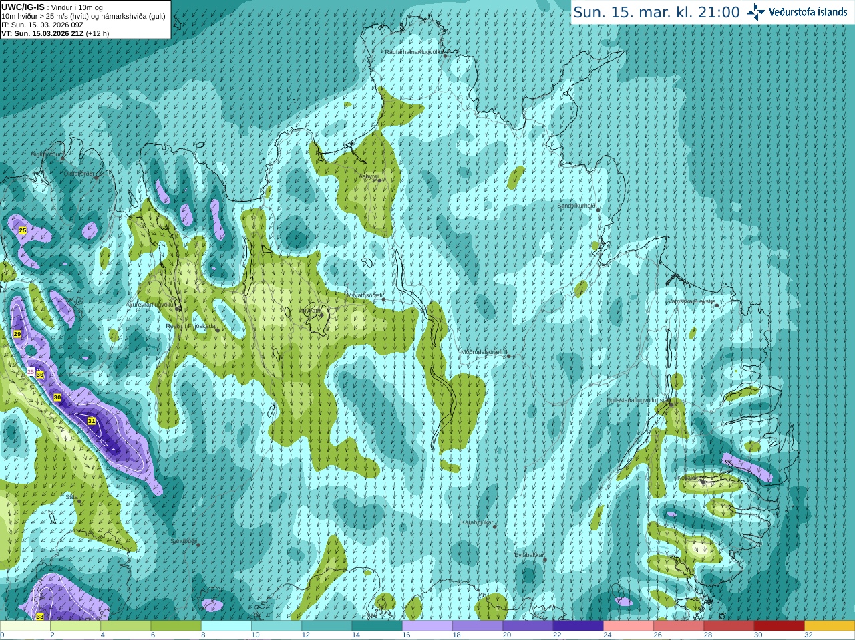Screen dimensions: 855x640
Task: Click the 24–26 m/s pink legend swatch
Action: [x=629, y=626]
